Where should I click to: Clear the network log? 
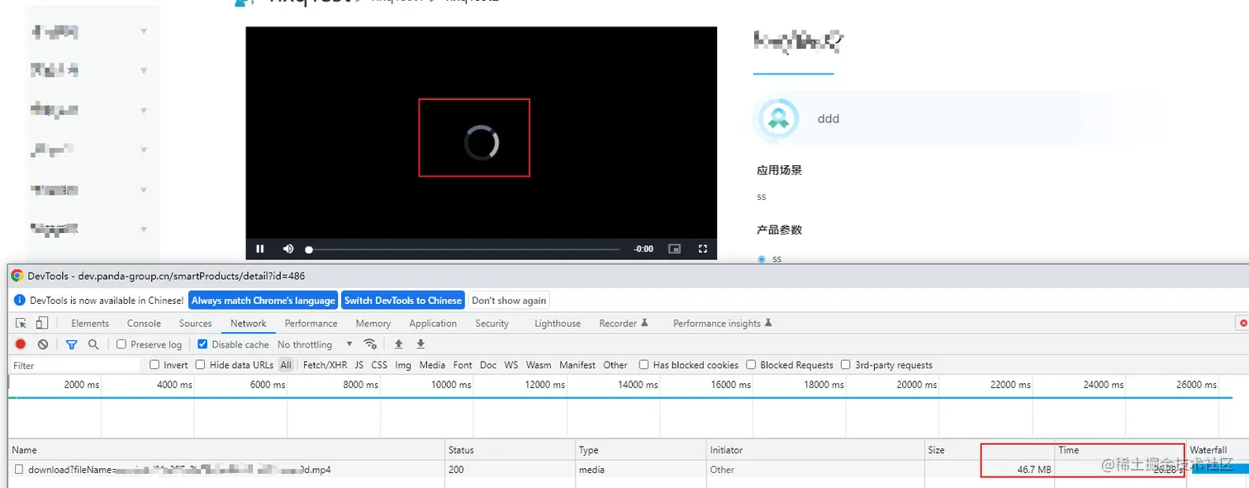tap(43, 344)
